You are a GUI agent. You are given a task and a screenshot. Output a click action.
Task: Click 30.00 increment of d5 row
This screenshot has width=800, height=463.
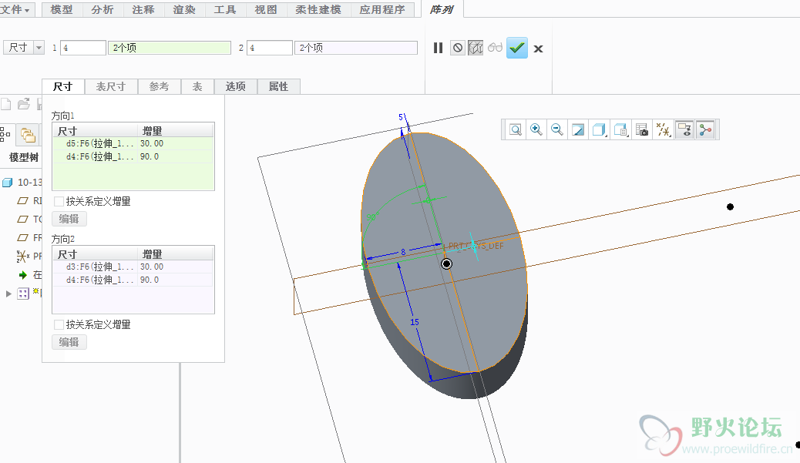coord(152,144)
